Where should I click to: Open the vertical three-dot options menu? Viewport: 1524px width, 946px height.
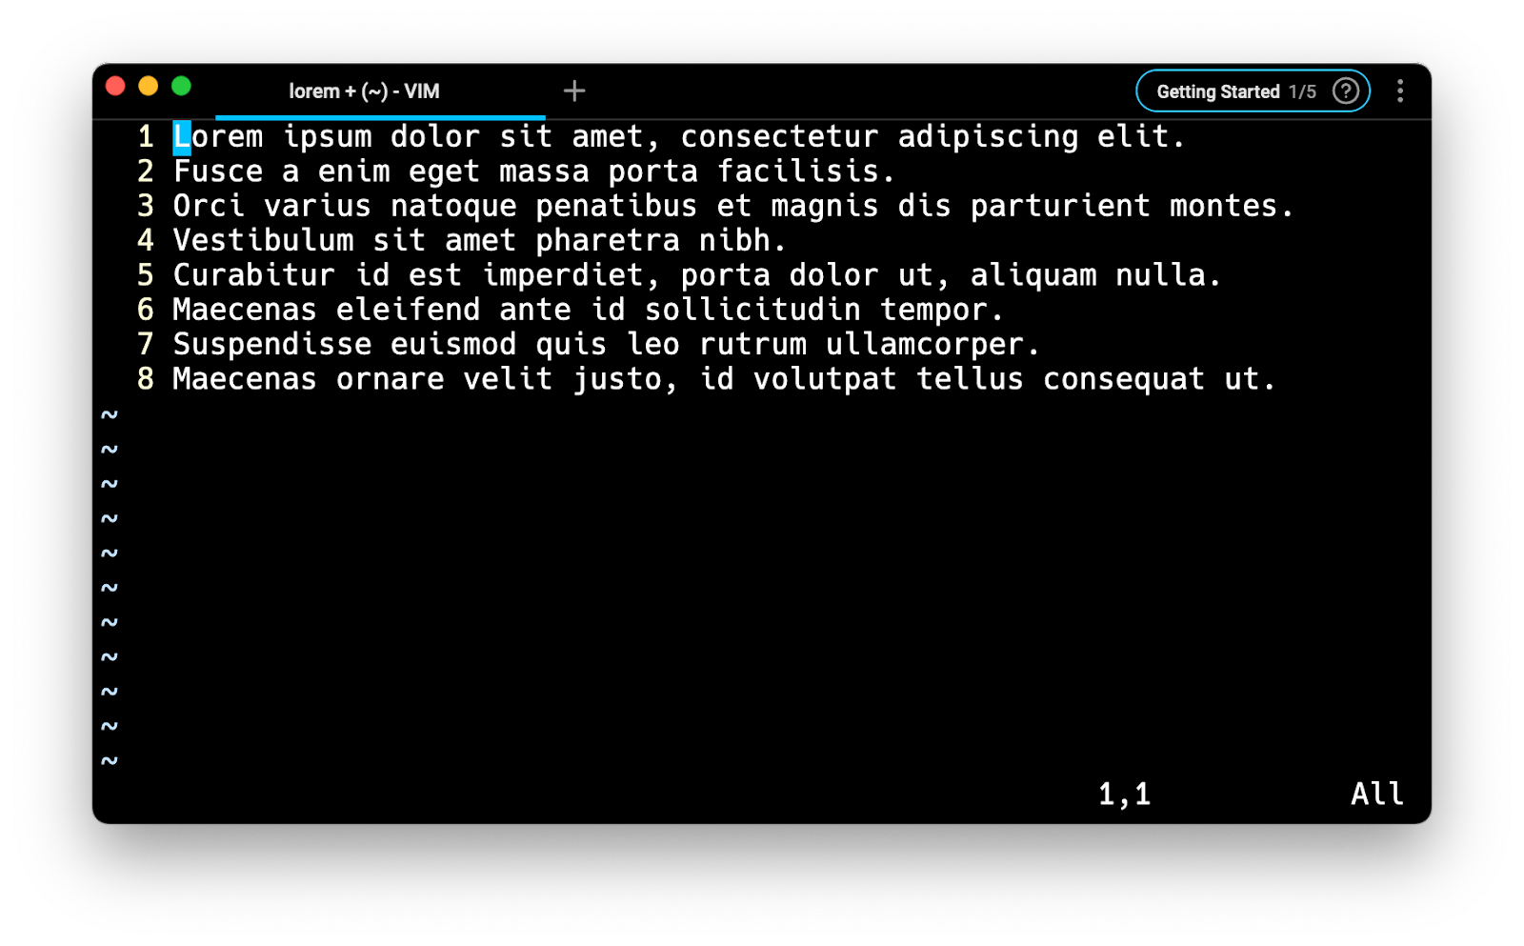point(1399,91)
